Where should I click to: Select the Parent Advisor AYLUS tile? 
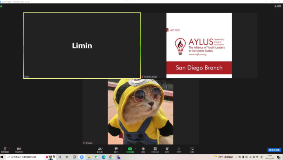tap(199, 45)
